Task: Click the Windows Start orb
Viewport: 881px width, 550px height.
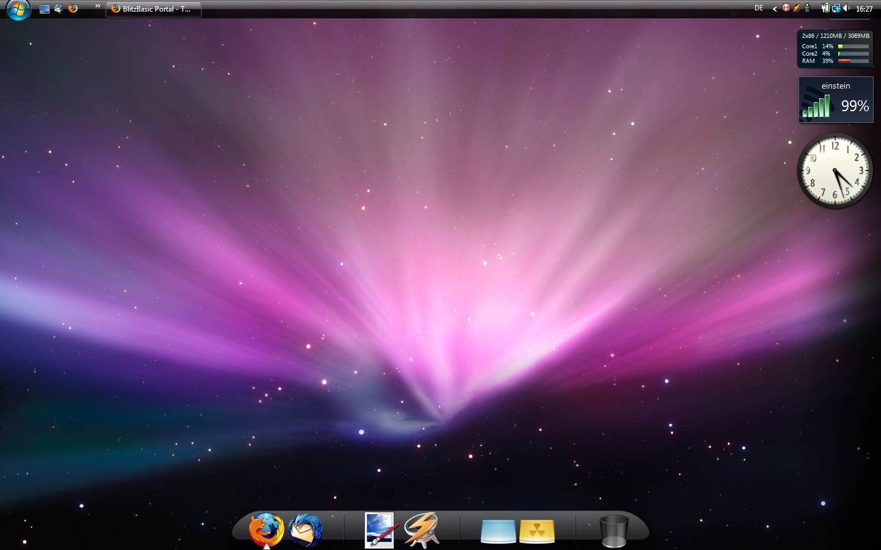Action: [18, 9]
